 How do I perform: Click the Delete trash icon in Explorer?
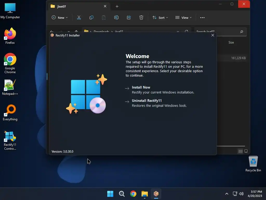point(141,17)
